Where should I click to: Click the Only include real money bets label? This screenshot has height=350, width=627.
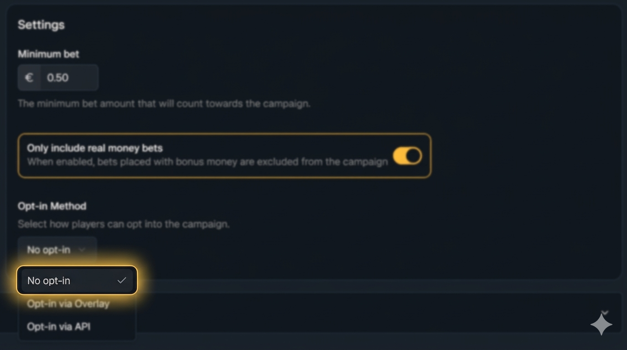[x=95, y=148]
